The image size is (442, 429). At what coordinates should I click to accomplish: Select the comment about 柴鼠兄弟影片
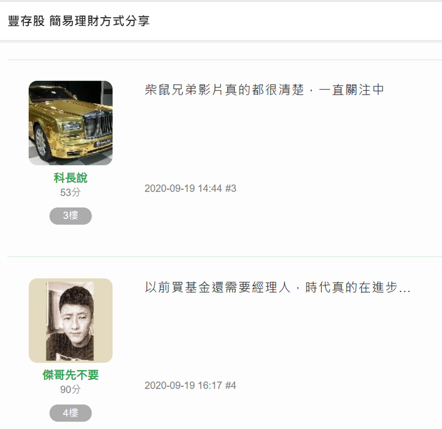click(x=264, y=90)
